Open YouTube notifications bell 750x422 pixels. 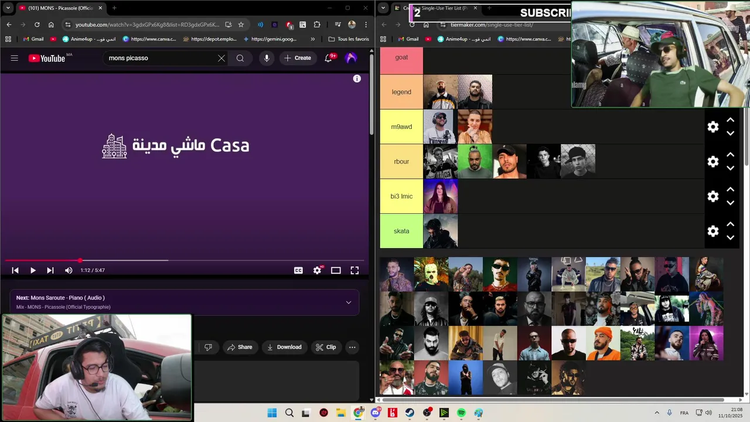click(x=329, y=58)
